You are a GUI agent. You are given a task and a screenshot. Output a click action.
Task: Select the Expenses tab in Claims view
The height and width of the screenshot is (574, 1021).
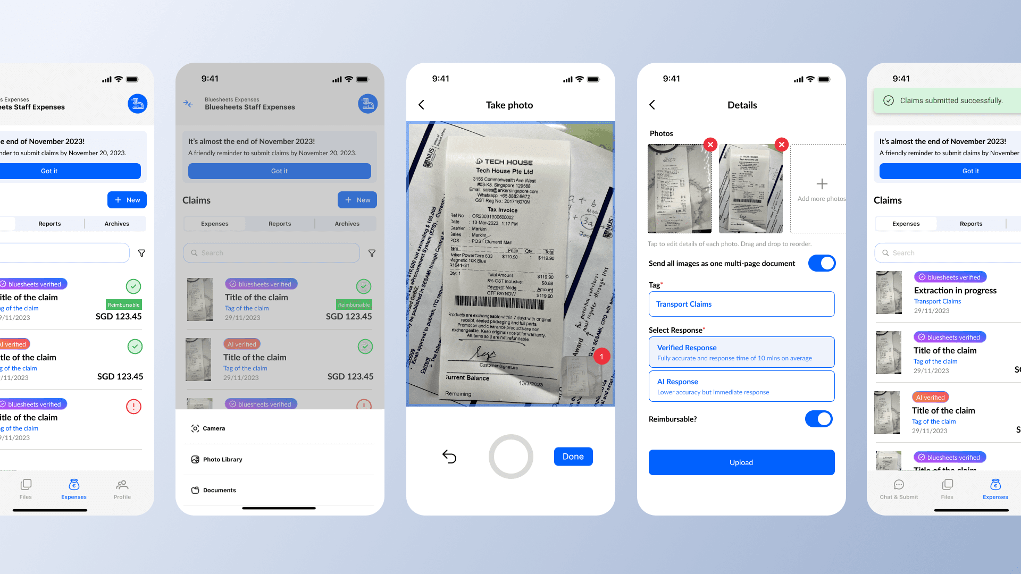pyautogui.click(x=215, y=223)
